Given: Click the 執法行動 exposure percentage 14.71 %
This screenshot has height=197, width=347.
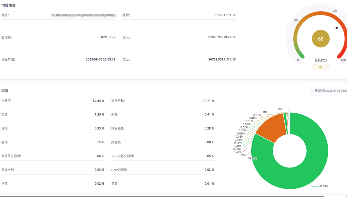Looking at the screenshot, I should pyautogui.click(x=208, y=101).
